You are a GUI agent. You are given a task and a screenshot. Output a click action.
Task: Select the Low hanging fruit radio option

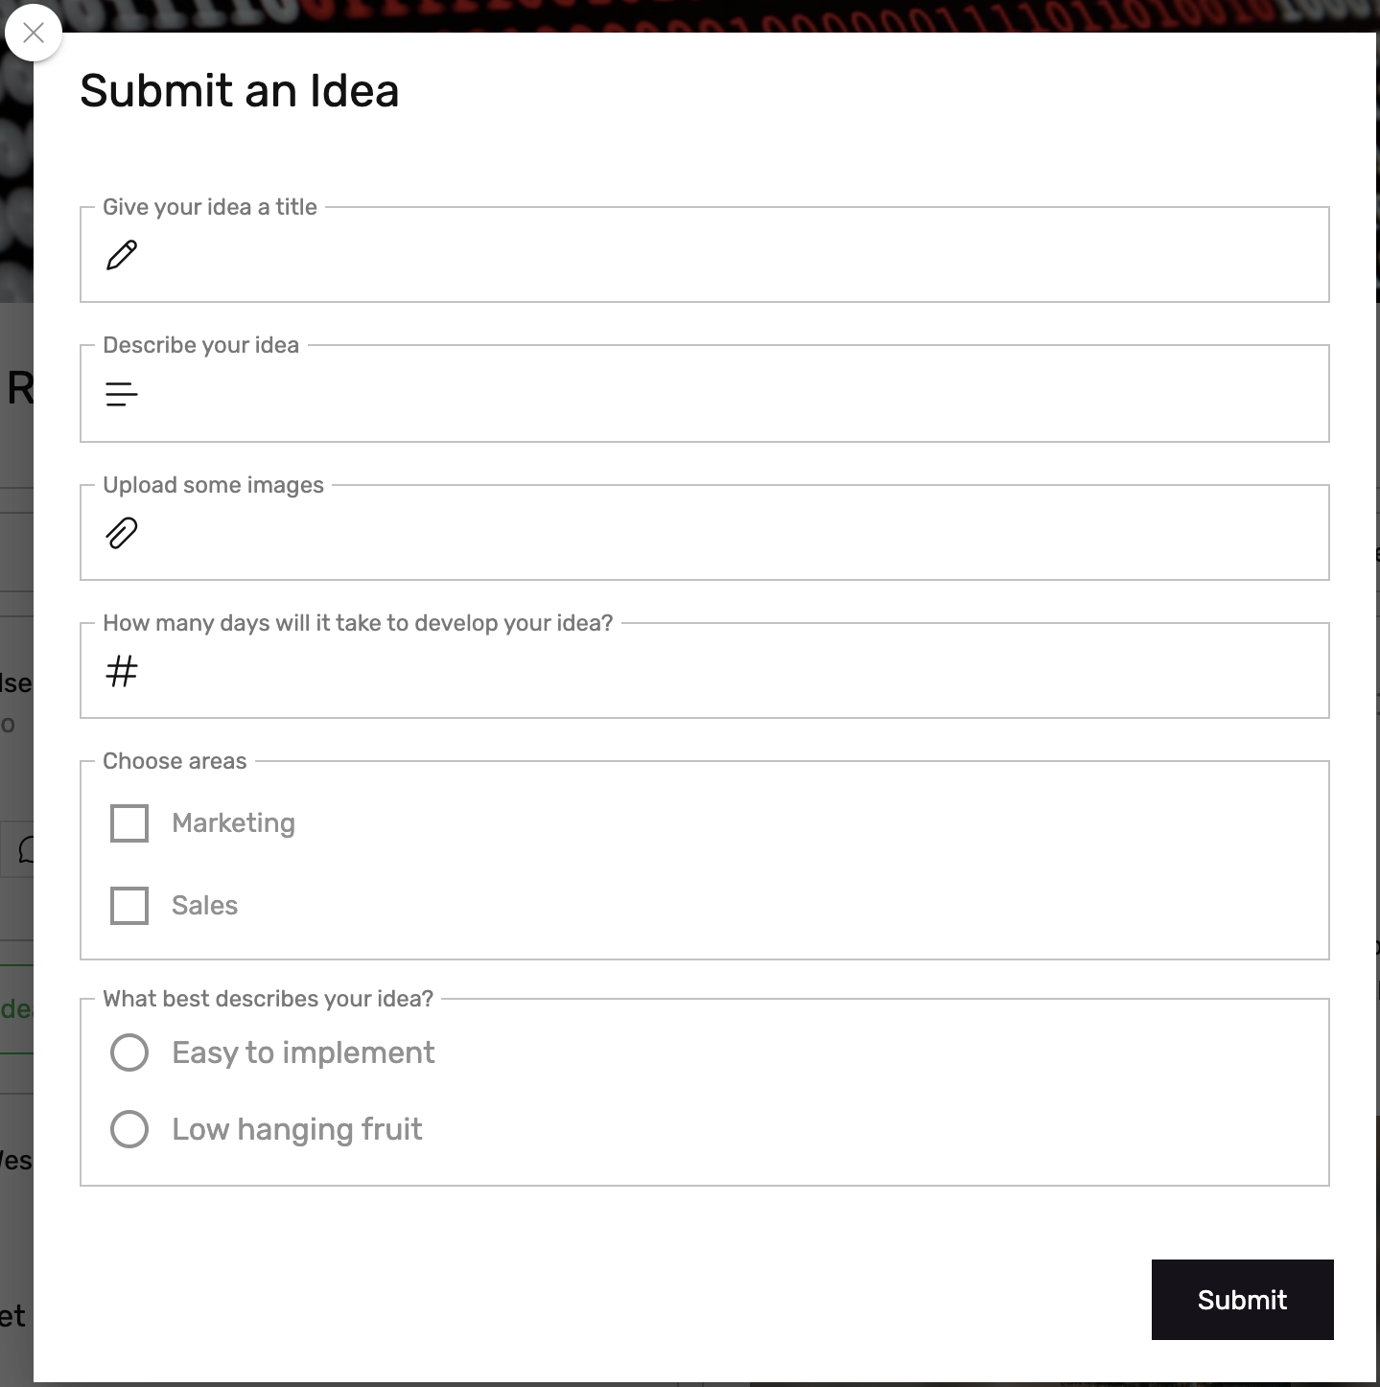(129, 1129)
